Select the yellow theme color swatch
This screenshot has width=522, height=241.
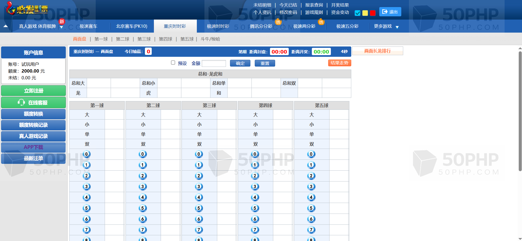coord(365,13)
